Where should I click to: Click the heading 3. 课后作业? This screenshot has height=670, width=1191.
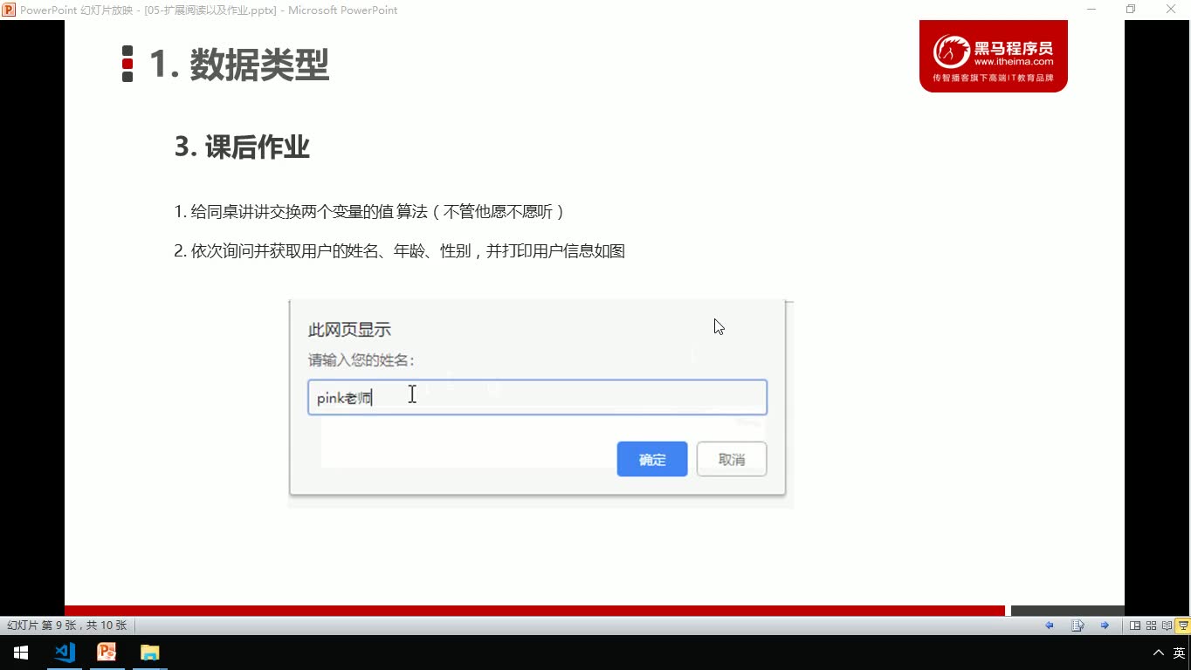click(x=243, y=147)
